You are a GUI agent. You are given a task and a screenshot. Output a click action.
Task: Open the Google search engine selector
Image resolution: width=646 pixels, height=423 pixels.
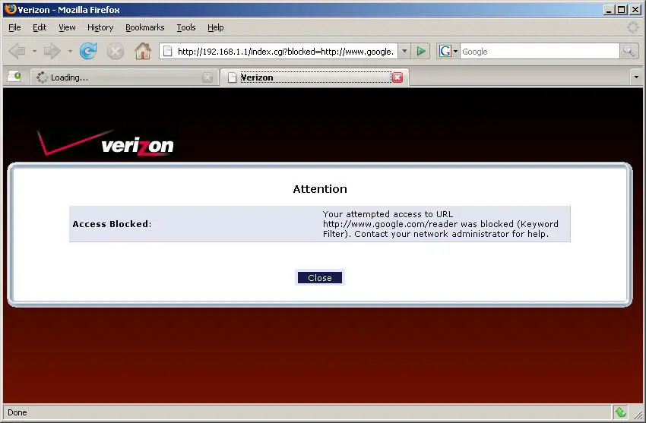pos(448,52)
